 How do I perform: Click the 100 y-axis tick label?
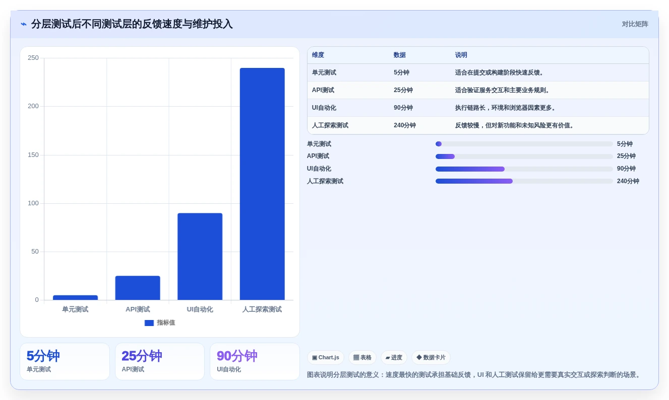33,203
